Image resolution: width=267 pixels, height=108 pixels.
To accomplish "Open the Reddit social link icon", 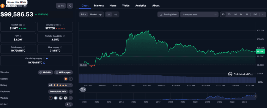I will [x=65, y=79].
